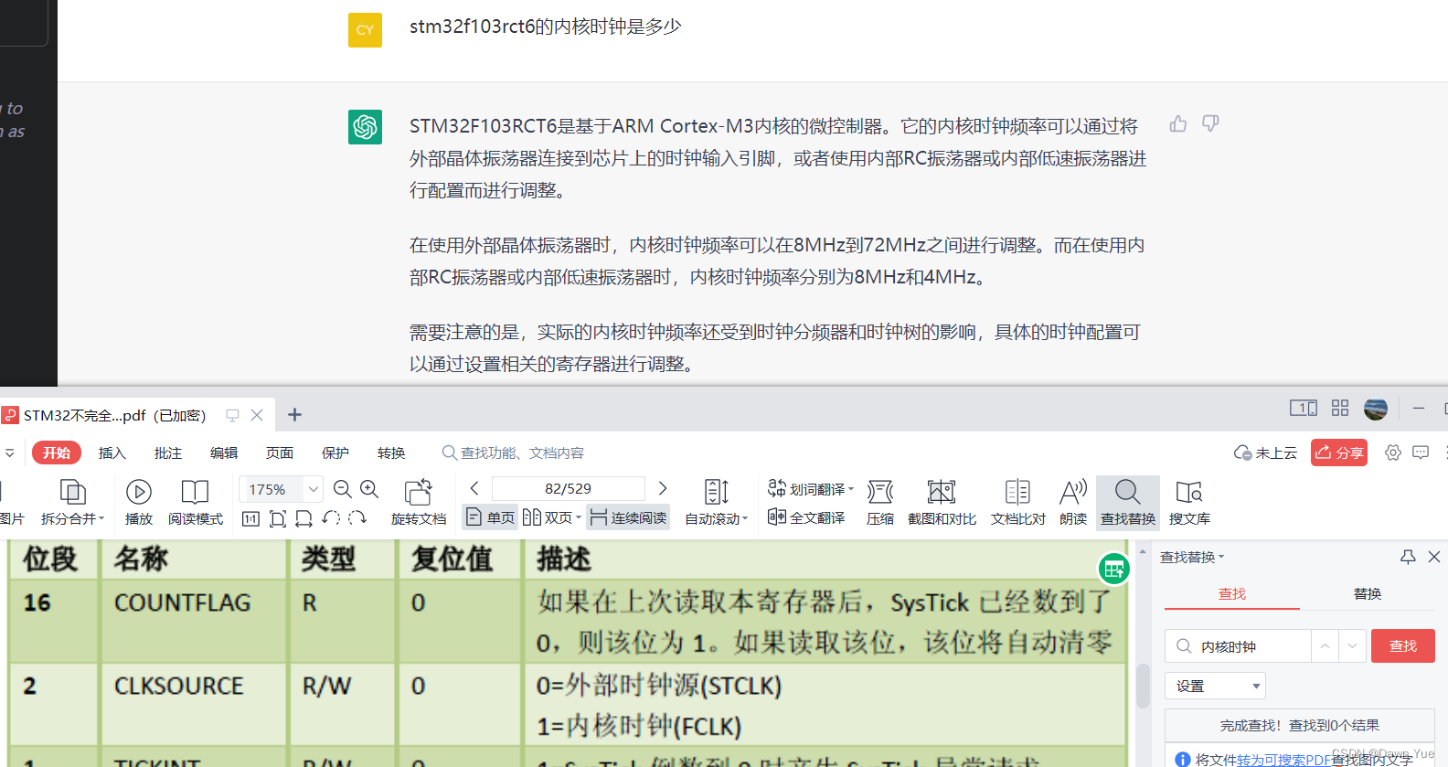This screenshot has width=1448, height=767.
Task: Expand the 双页 dropdown arrow
Action: tap(579, 517)
